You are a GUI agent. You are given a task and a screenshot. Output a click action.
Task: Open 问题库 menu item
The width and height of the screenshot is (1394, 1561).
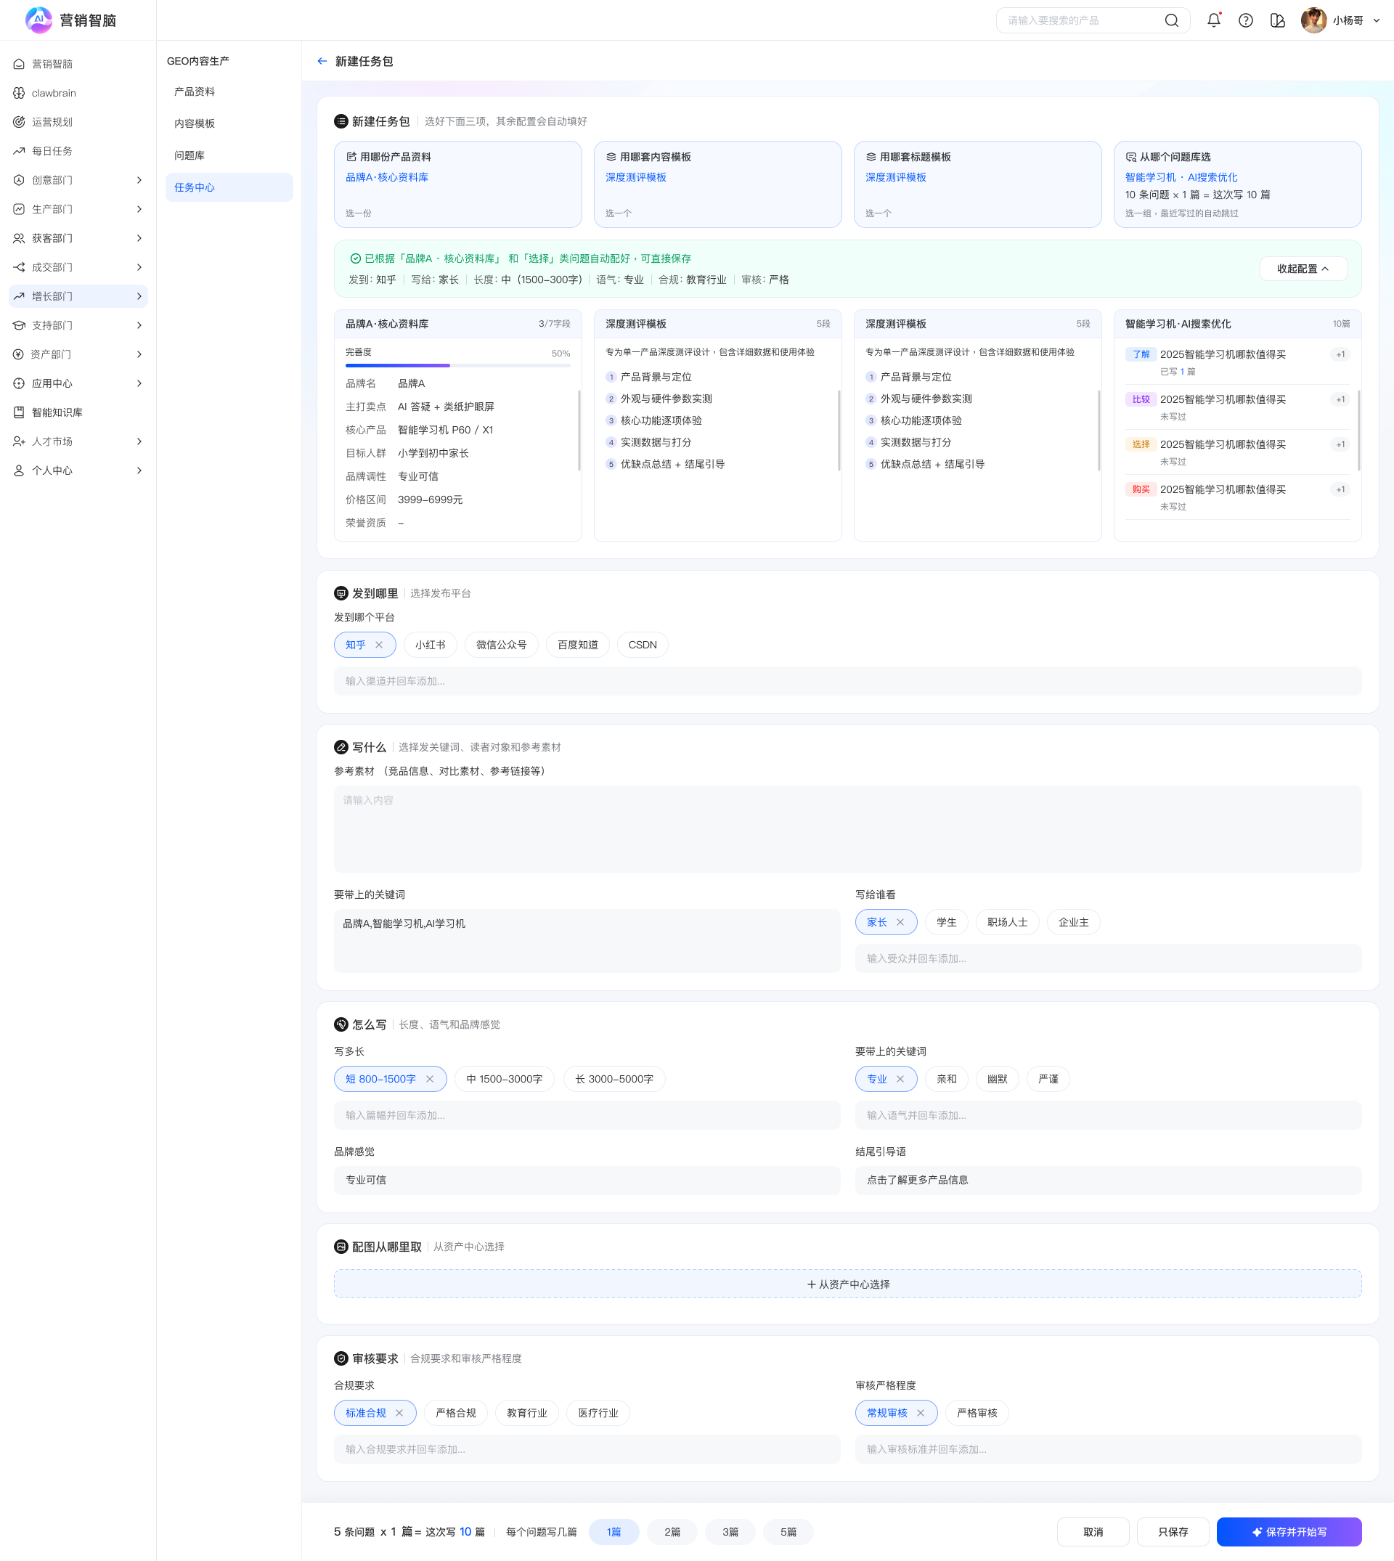click(189, 155)
